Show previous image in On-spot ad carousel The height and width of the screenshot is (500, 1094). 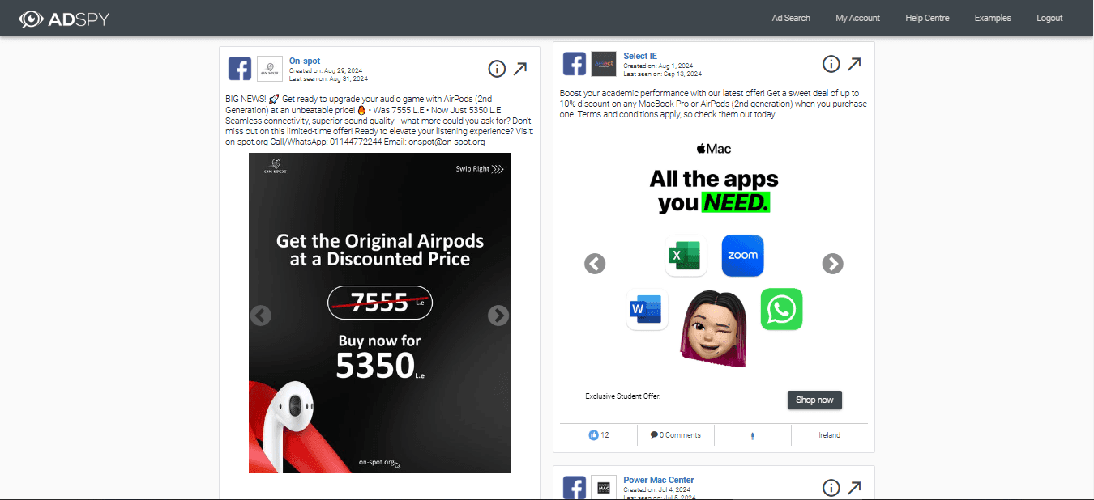click(x=260, y=316)
